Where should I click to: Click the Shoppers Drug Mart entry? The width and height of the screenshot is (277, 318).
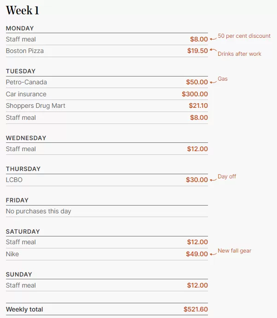coord(35,106)
